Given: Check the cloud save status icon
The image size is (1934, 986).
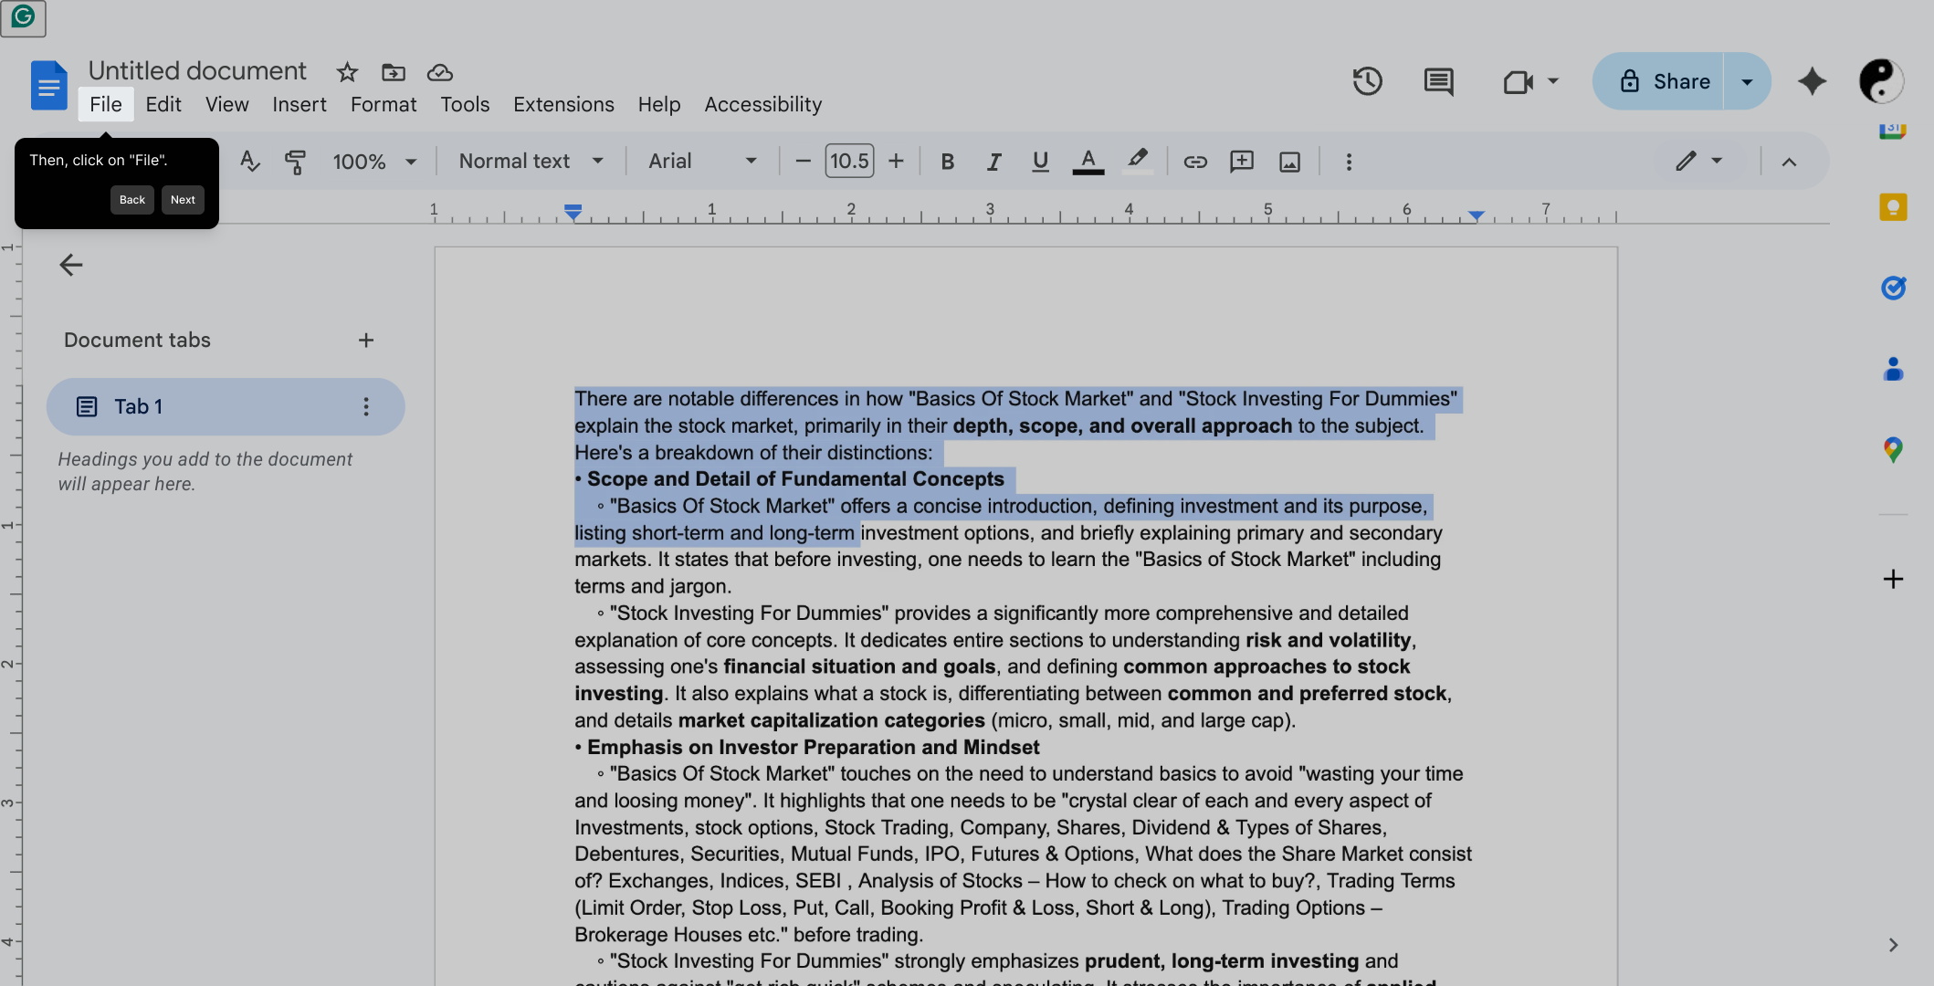Looking at the screenshot, I should tap(440, 72).
